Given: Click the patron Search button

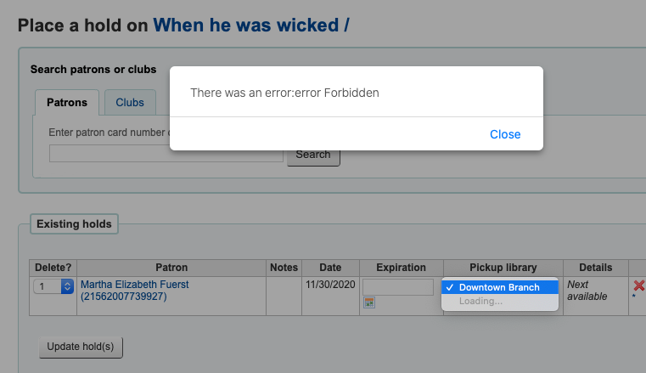Looking at the screenshot, I should coord(313,155).
